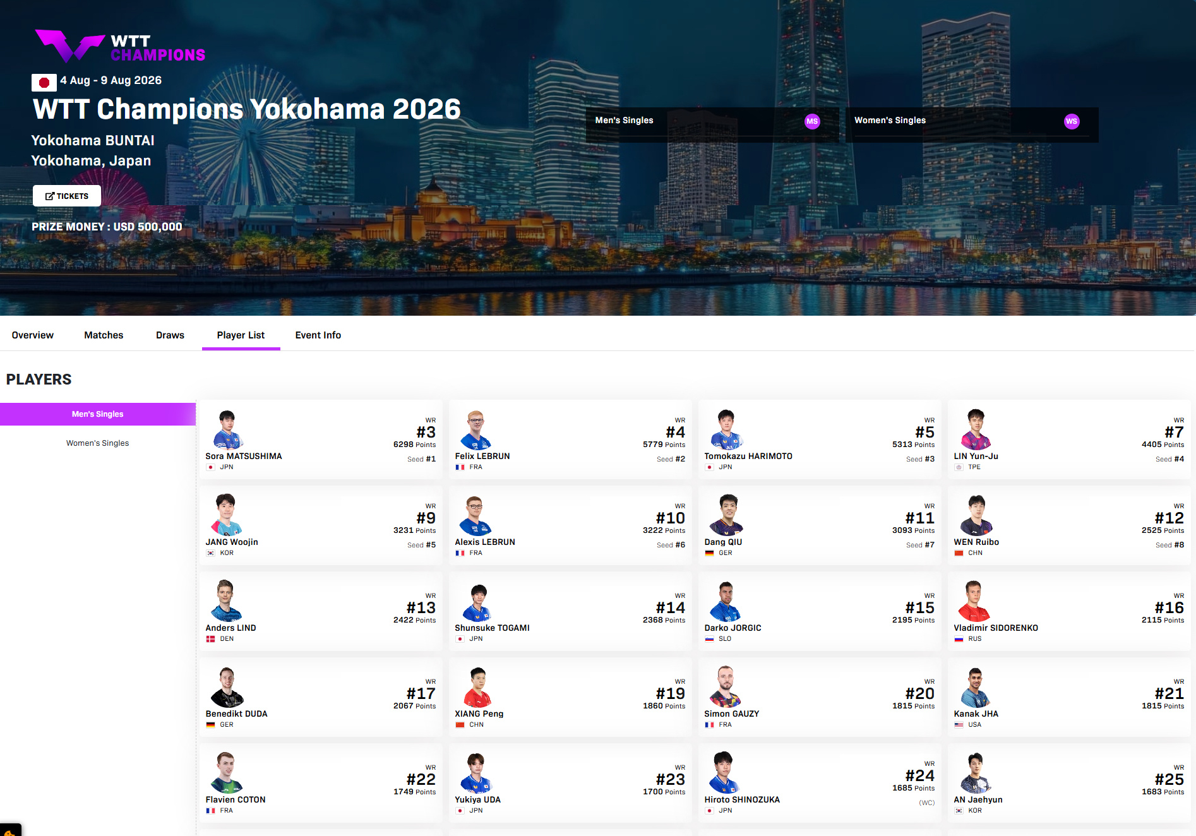
Task: Select the Men's Singles event card
Action: (712, 124)
